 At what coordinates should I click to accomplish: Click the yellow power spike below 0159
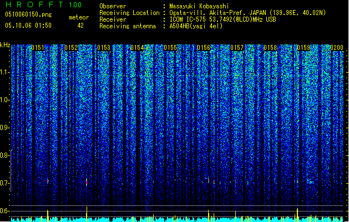click(x=297, y=215)
